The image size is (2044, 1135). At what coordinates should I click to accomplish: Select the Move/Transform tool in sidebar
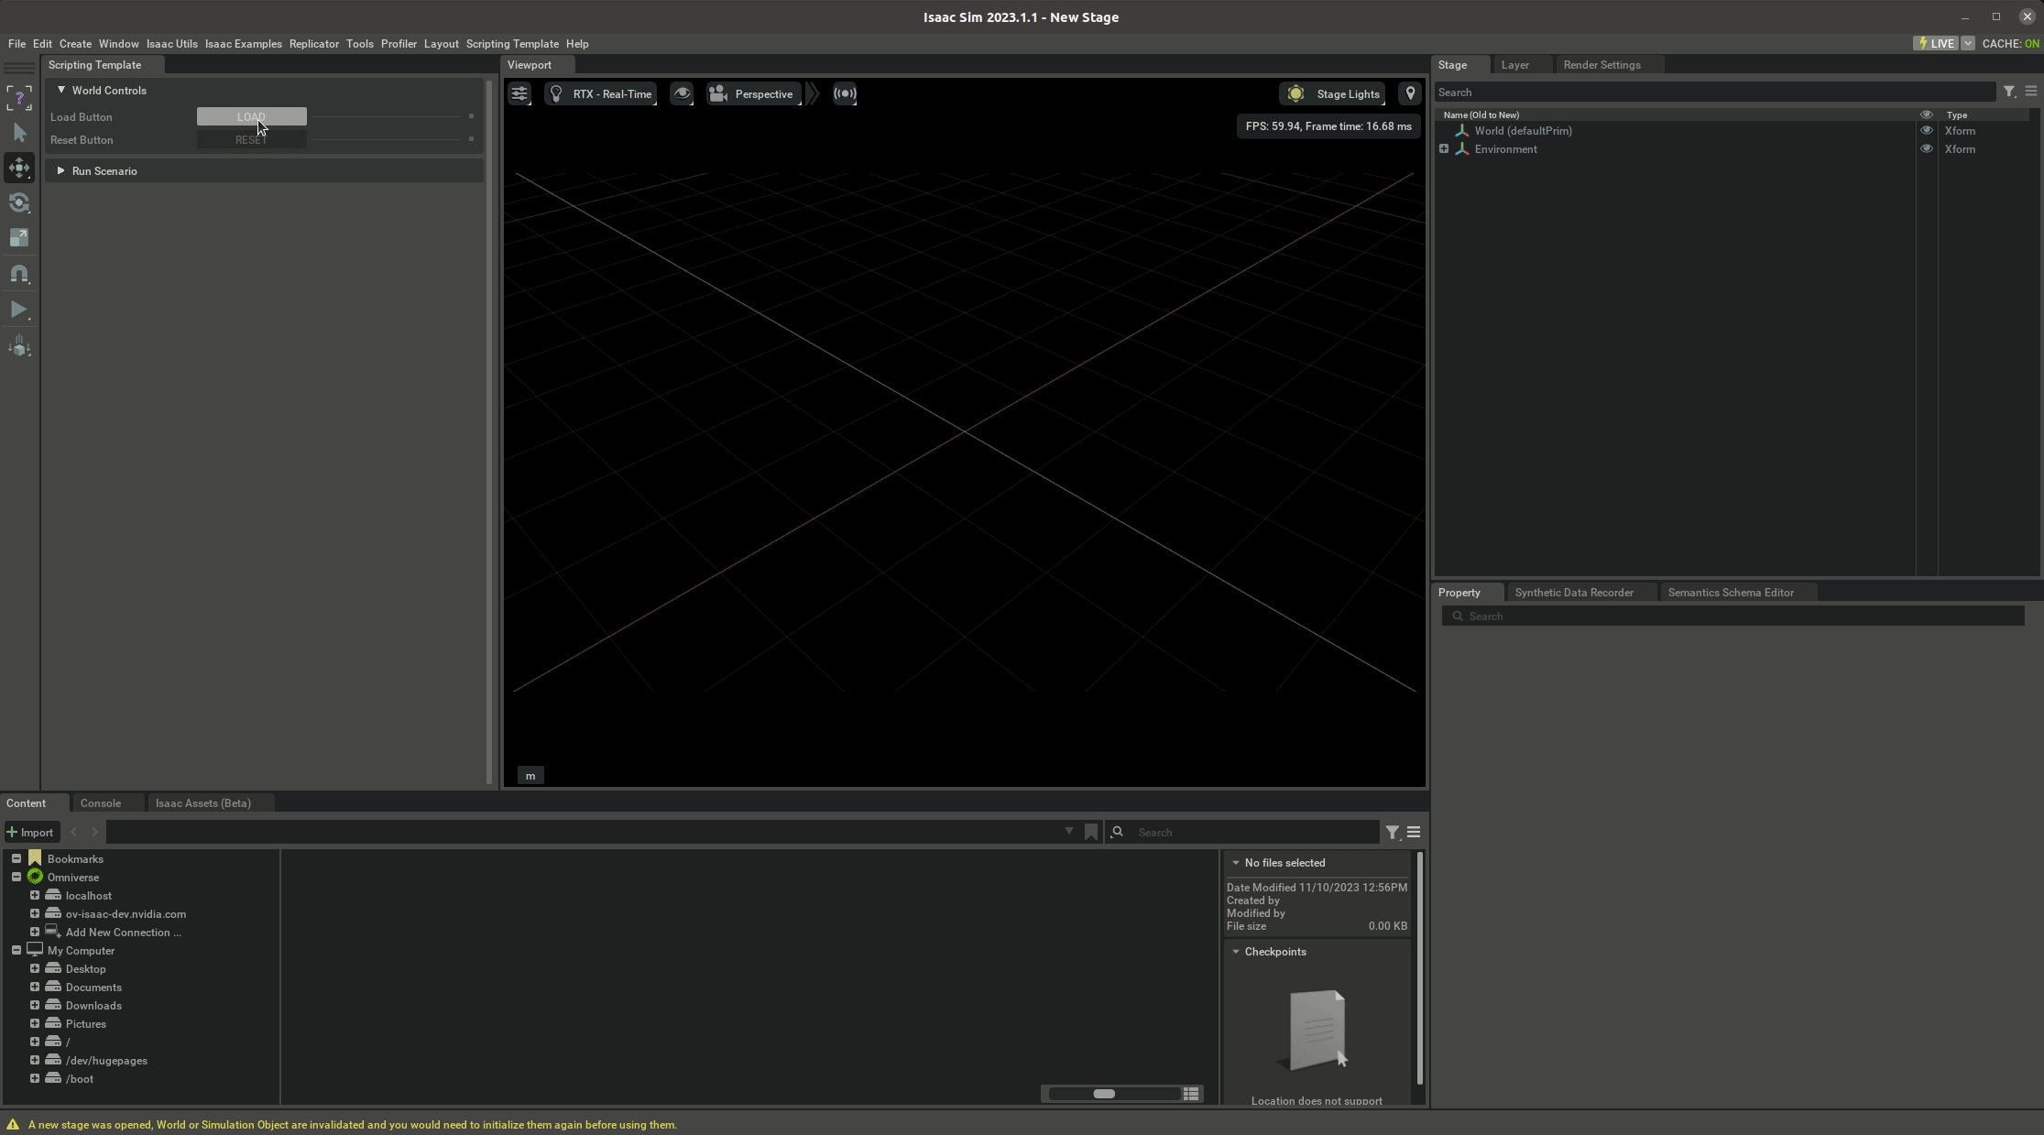[x=19, y=167]
